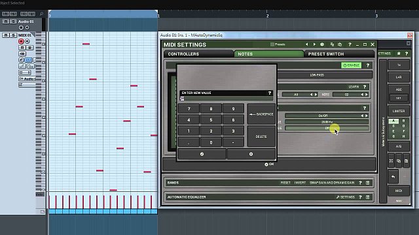
Task: Click the 28.00 Hz value slider
Action: 327,122
